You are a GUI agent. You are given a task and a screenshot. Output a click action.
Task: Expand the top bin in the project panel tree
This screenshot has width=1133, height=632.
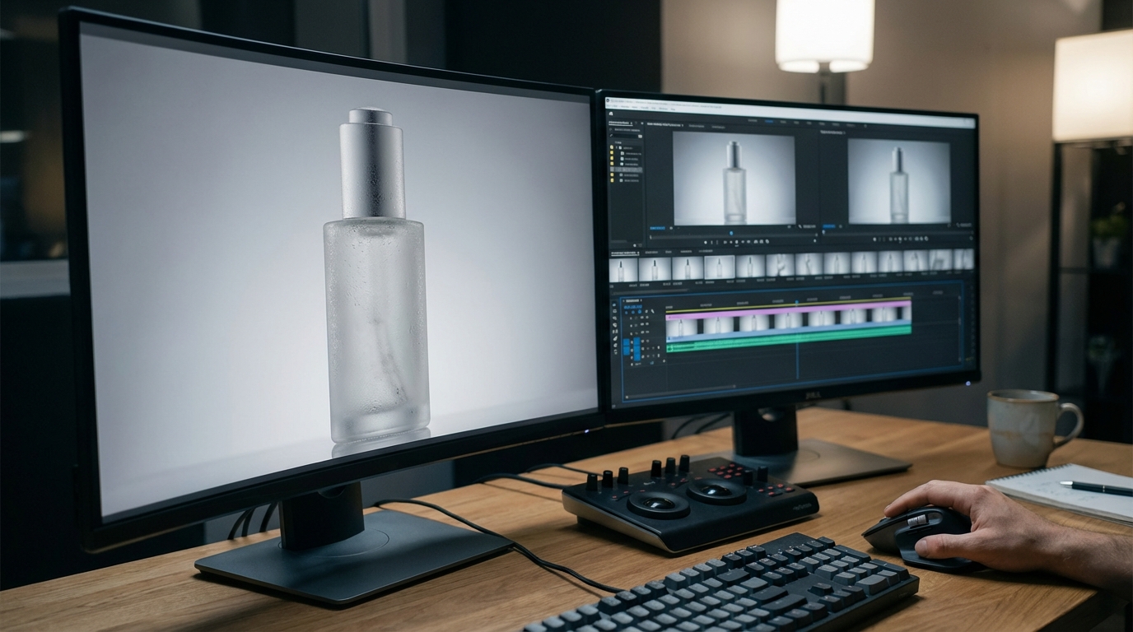tap(617, 147)
